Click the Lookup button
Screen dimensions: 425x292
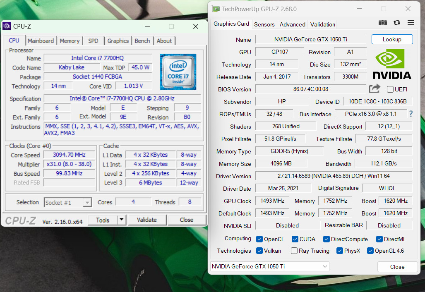(x=392, y=39)
